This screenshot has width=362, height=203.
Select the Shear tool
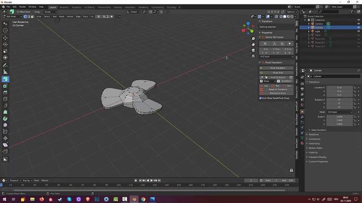click(5, 145)
